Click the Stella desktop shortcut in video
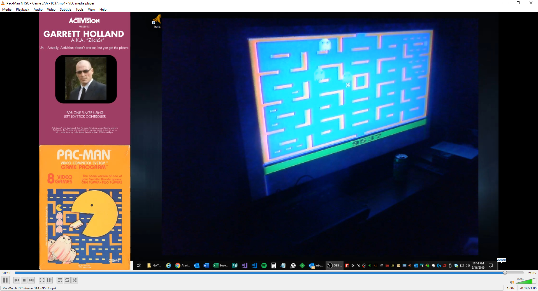The height and width of the screenshot is (291, 538). click(157, 22)
